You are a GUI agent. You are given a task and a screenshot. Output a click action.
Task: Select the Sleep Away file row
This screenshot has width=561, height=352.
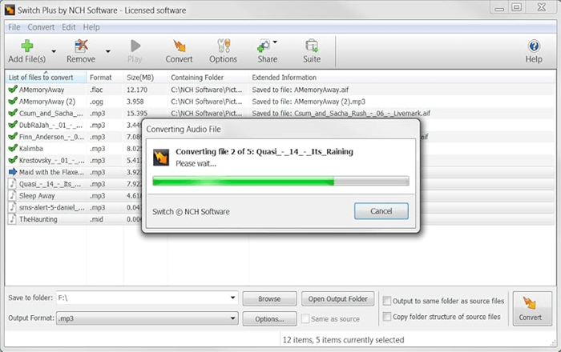click(280, 195)
